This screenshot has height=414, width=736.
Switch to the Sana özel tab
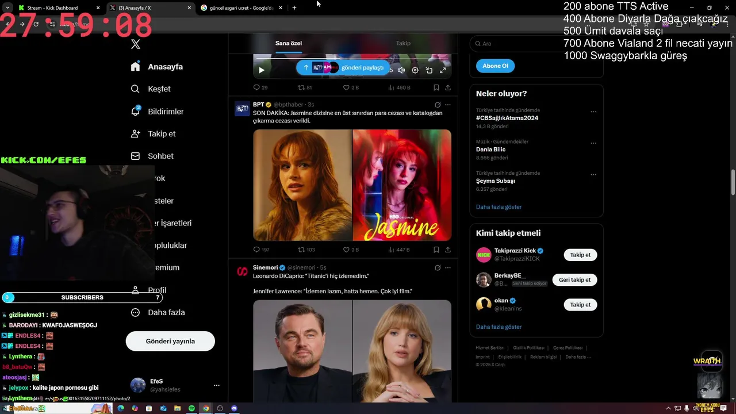288,43
